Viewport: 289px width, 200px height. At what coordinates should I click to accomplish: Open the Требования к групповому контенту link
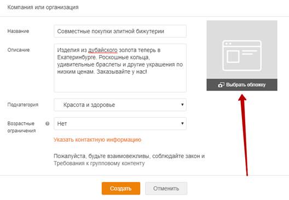99,163
